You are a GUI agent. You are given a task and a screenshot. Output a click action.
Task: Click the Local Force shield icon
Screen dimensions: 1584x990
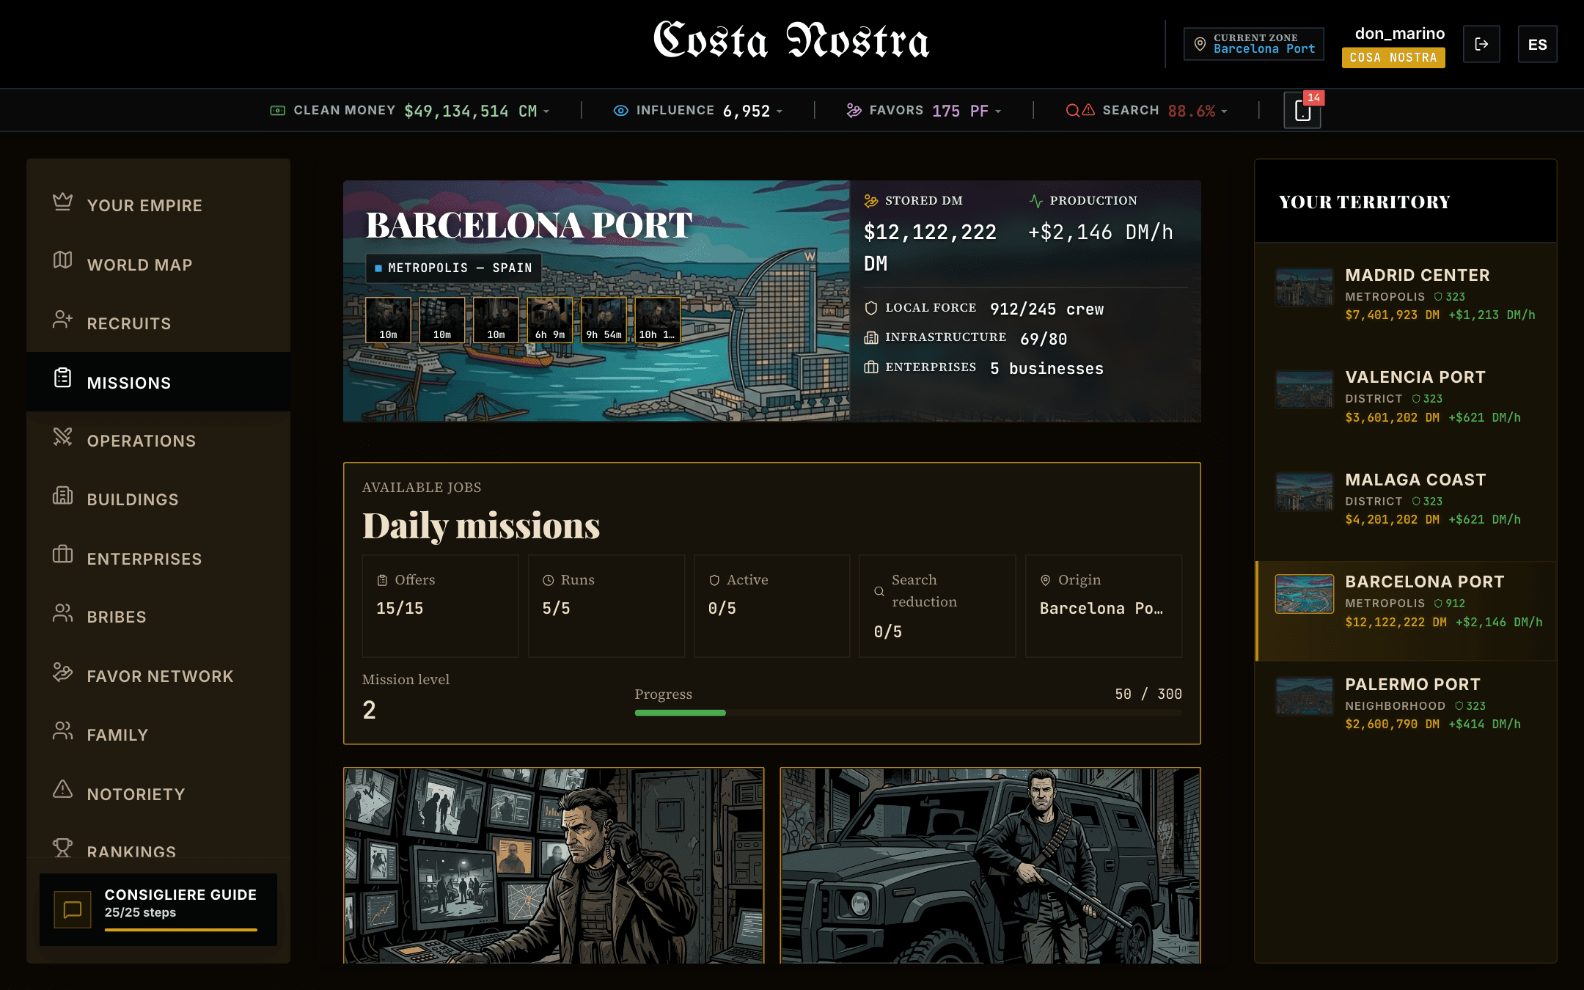(871, 308)
